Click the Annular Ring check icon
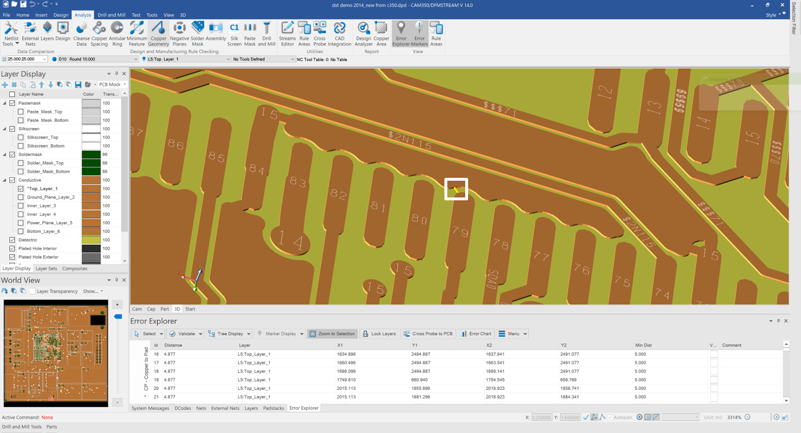This screenshot has height=433, width=801. [117, 33]
